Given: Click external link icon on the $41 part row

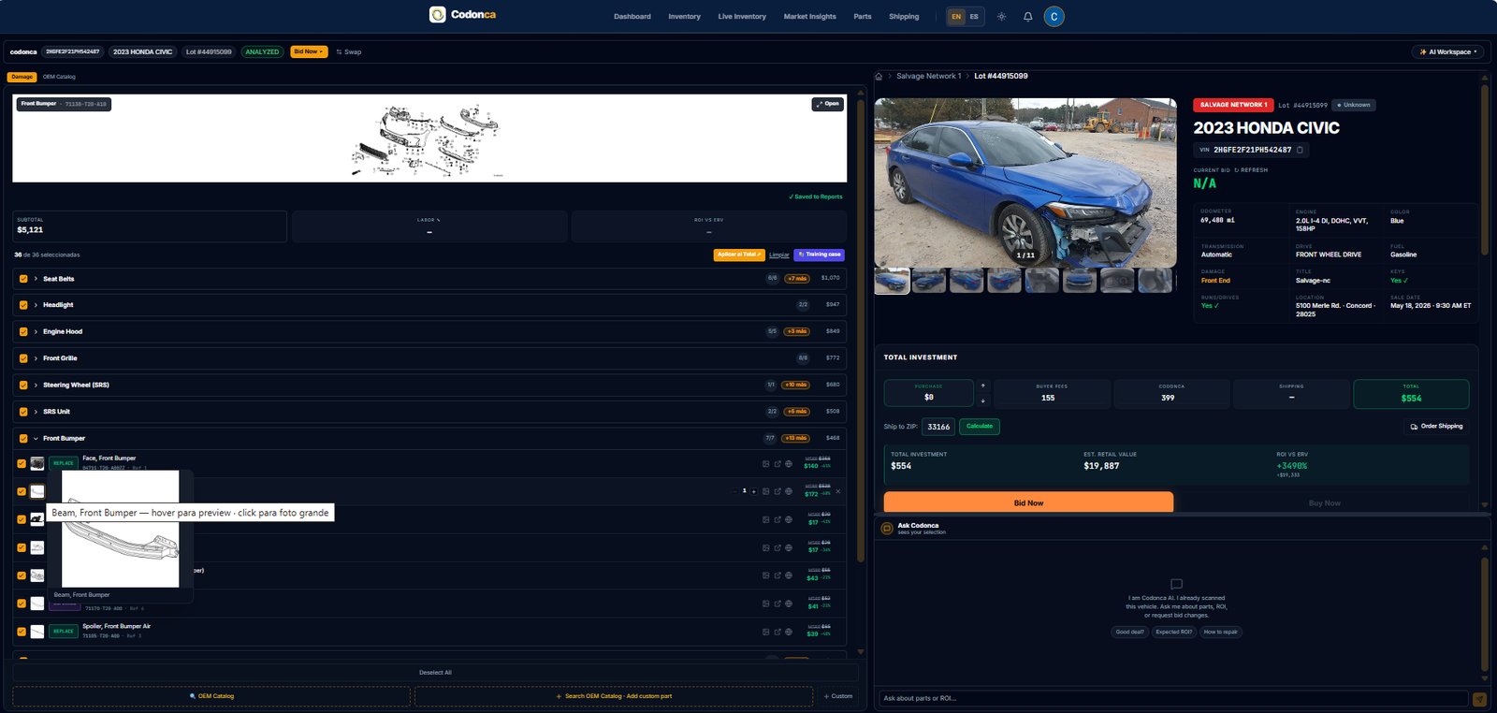Looking at the screenshot, I should point(778,604).
